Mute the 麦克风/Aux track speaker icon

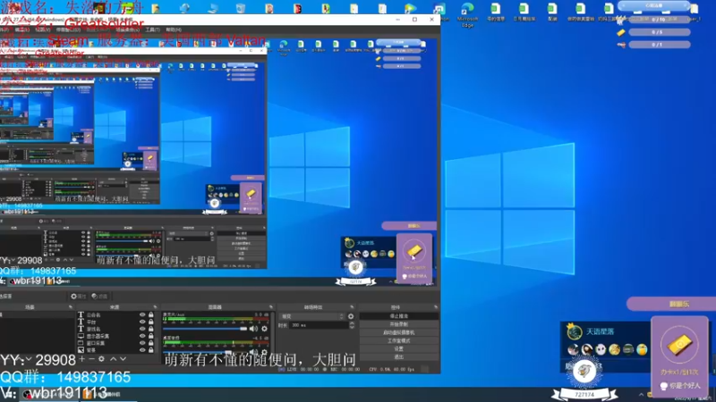tap(253, 329)
